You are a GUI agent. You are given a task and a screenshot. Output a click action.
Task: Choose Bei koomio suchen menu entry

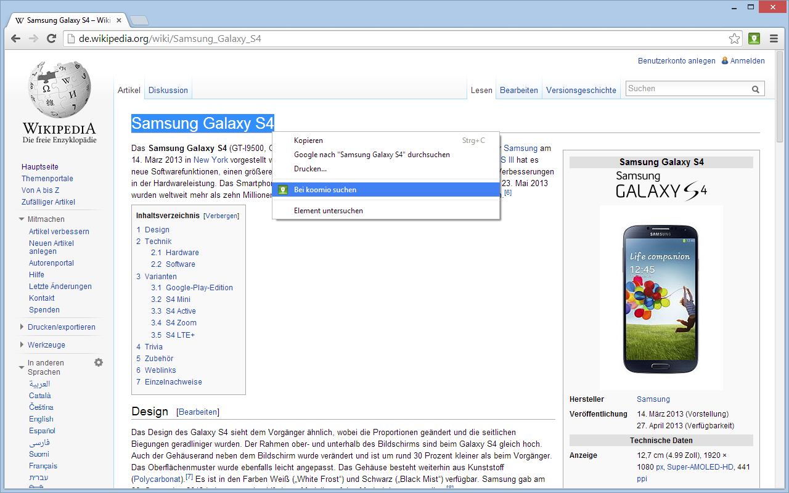tap(386, 190)
